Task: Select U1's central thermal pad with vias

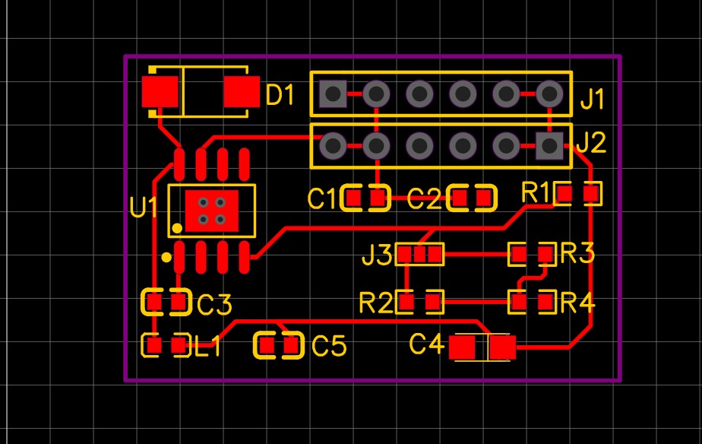Action: (x=212, y=211)
